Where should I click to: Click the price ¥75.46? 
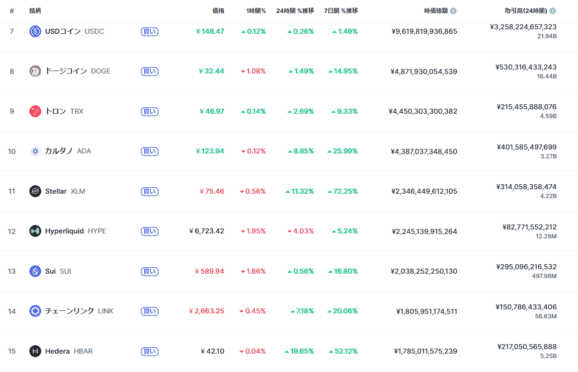pyautogui.click(x=212, y=191)
